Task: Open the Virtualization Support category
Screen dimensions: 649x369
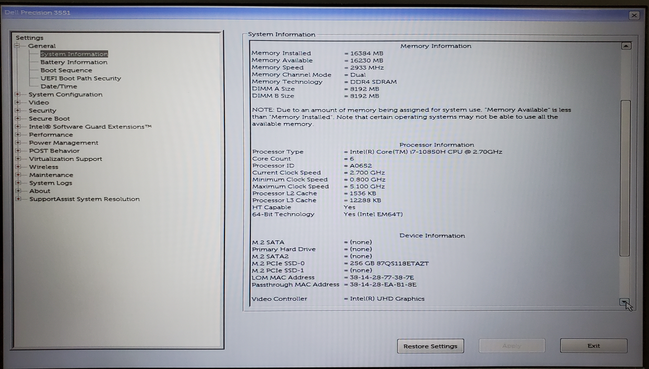Action: [x=65, y=159]
